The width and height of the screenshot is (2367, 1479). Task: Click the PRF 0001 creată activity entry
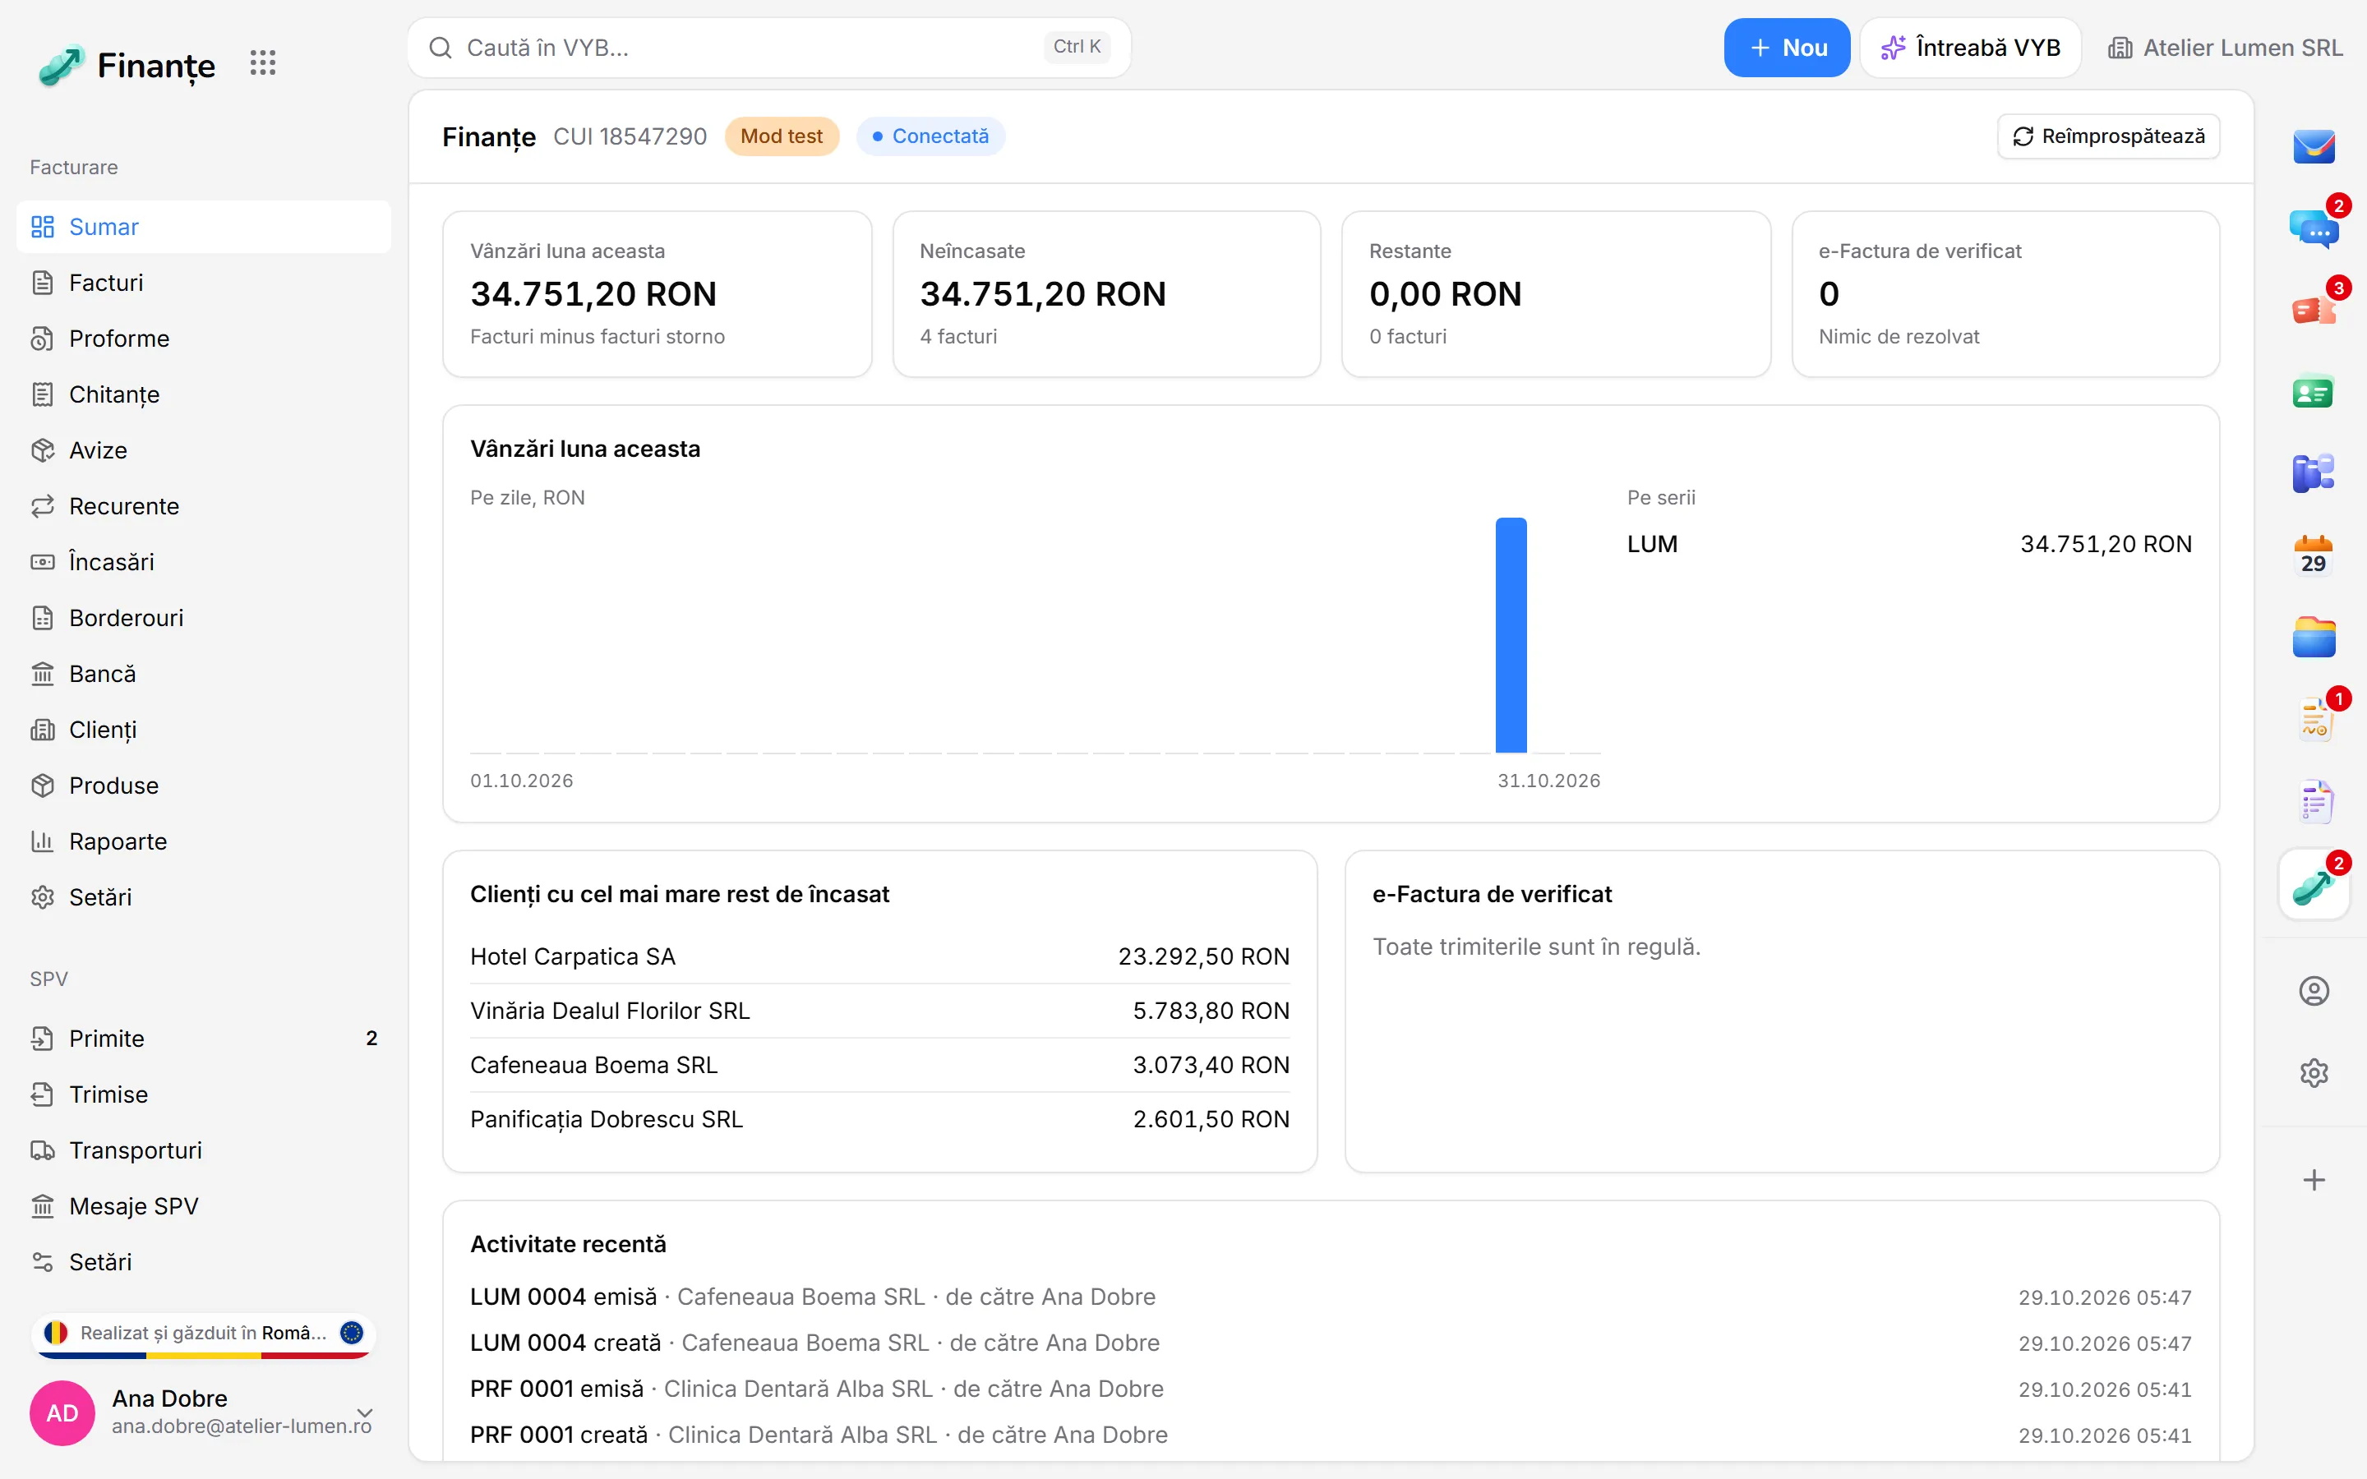(1331, 1435)
